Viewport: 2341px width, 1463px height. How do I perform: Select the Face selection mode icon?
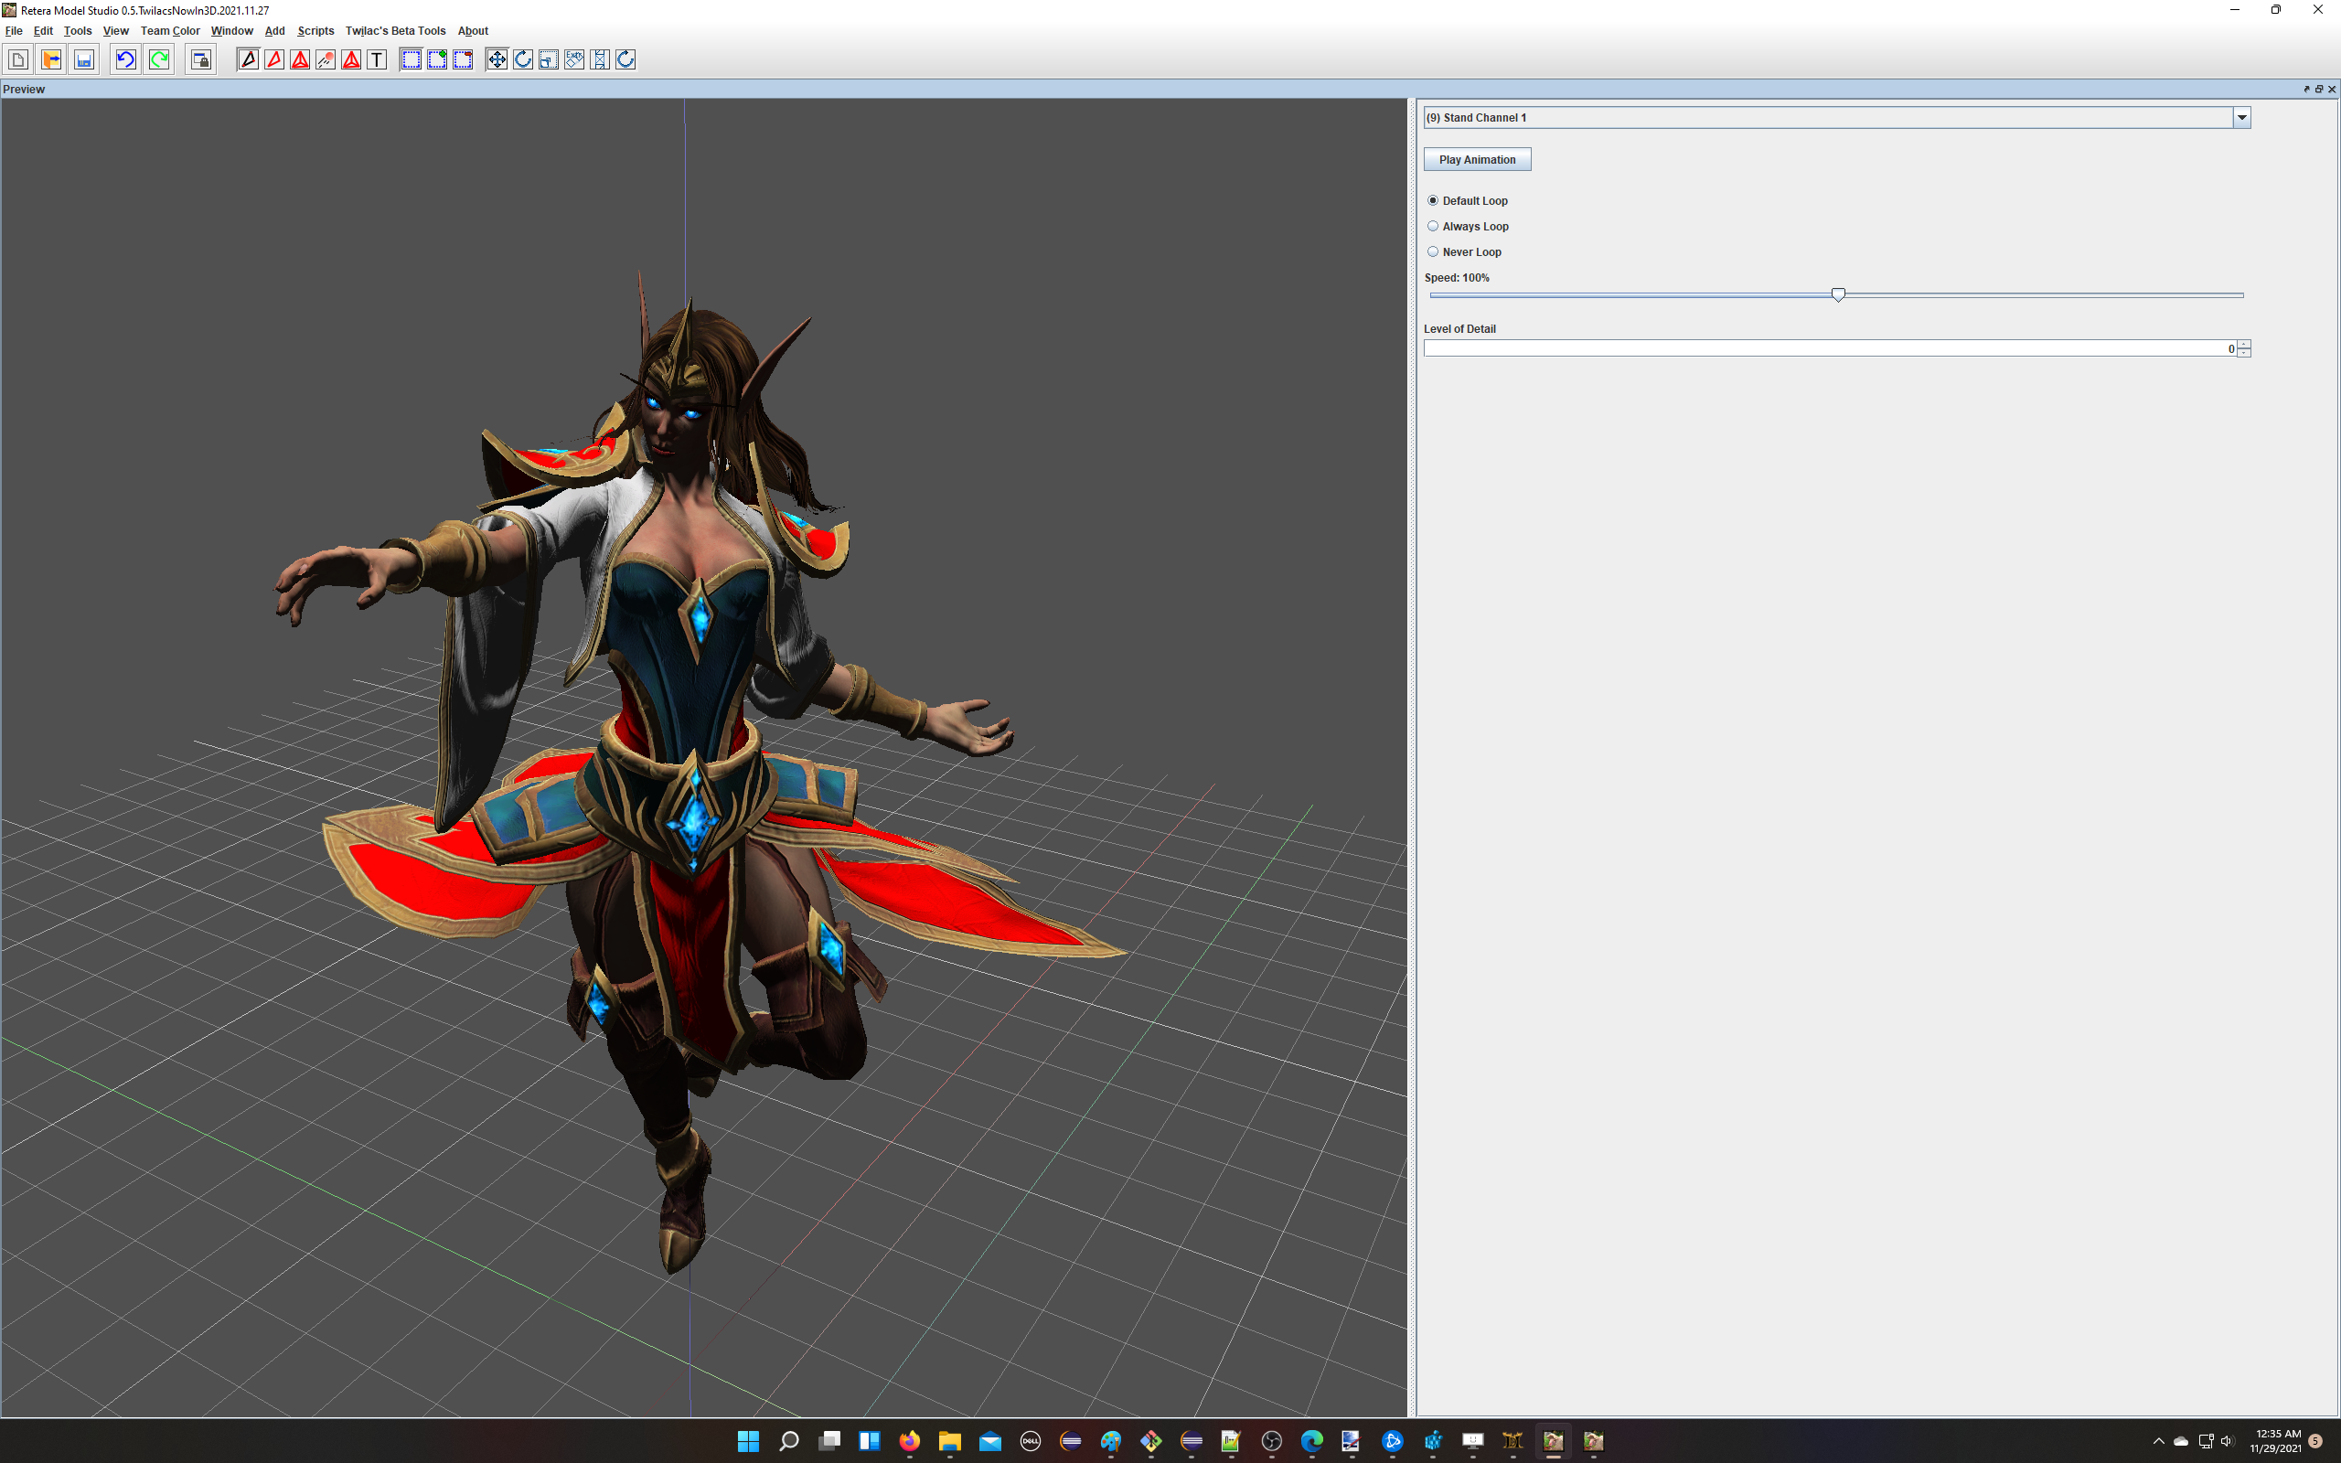(274, 60)
